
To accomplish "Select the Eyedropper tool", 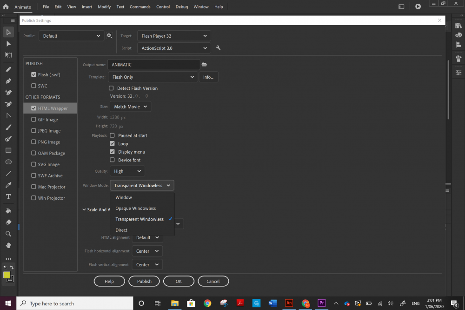I will [8, 185].
